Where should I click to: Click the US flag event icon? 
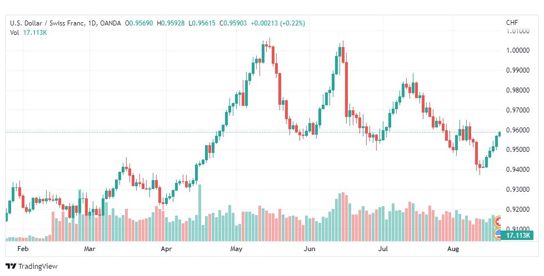coord(498,234)
